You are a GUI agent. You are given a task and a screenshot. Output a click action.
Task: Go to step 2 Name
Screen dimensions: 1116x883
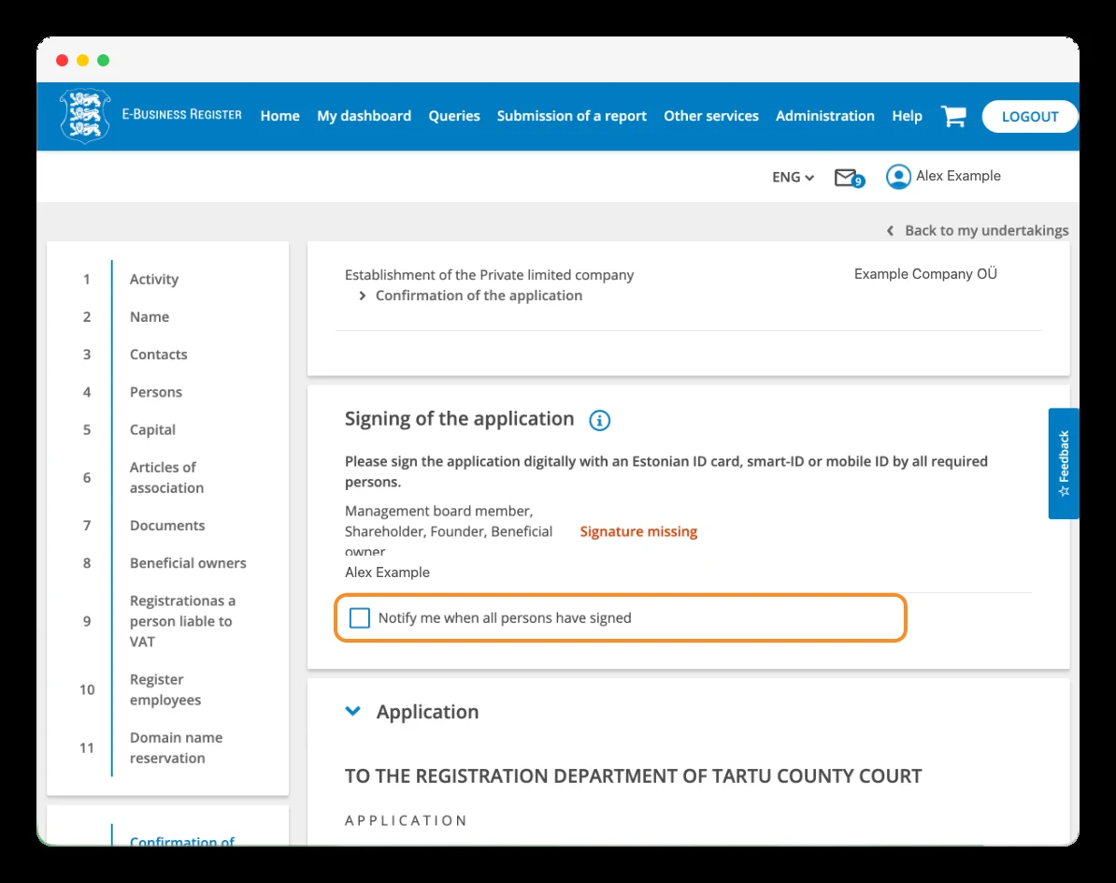150,317
